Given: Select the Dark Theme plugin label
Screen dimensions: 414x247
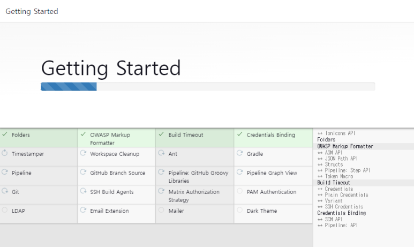Looking at the screenshot, I should [262, 211].
